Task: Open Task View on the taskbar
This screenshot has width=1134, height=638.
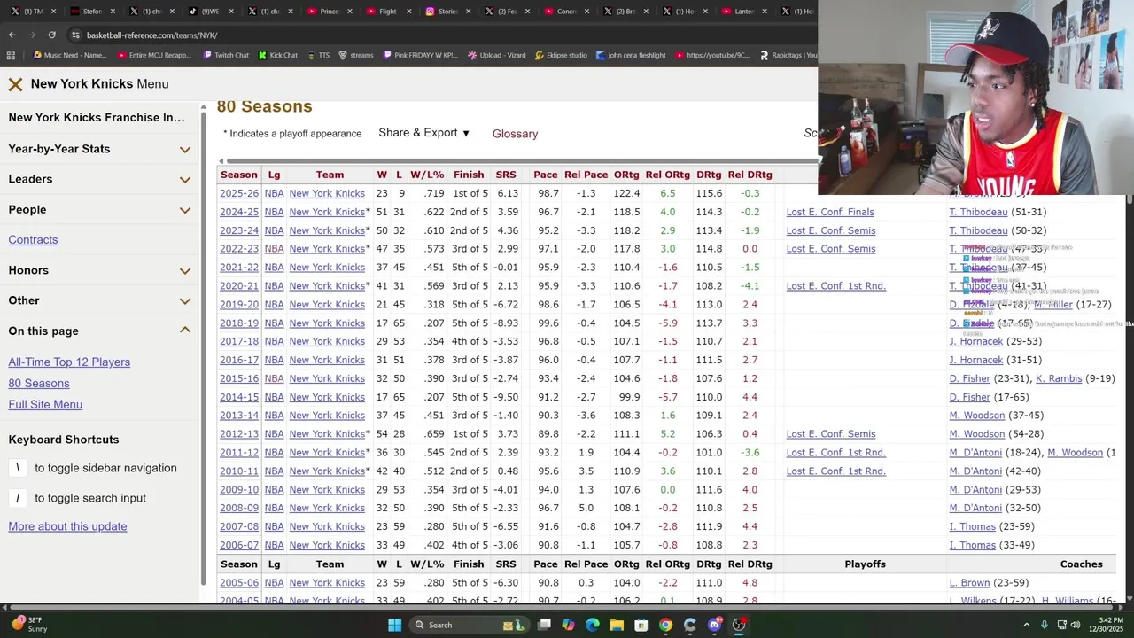Action: pos(544,625)
